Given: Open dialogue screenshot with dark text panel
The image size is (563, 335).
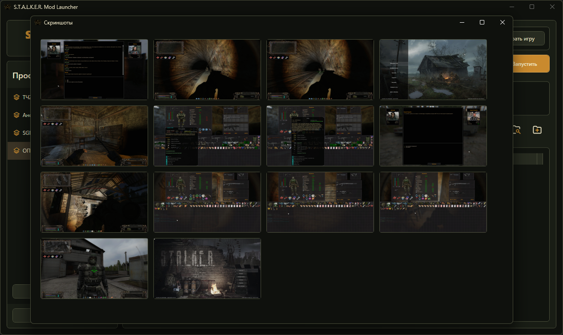Looking at the screenshot, I should tap(94, 69).
